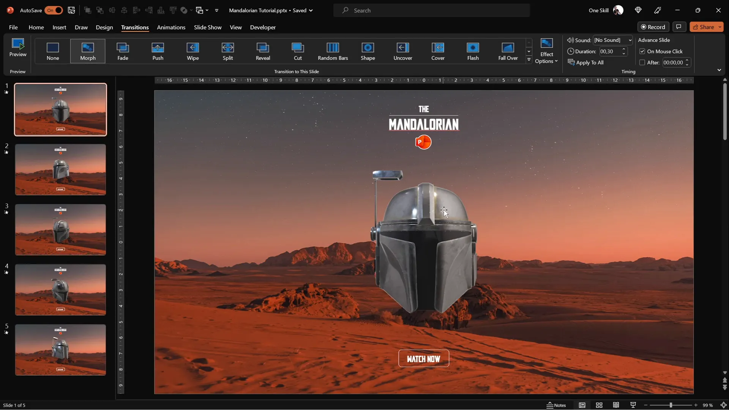Apply the Reveal transition

click(x=263, y=51)
